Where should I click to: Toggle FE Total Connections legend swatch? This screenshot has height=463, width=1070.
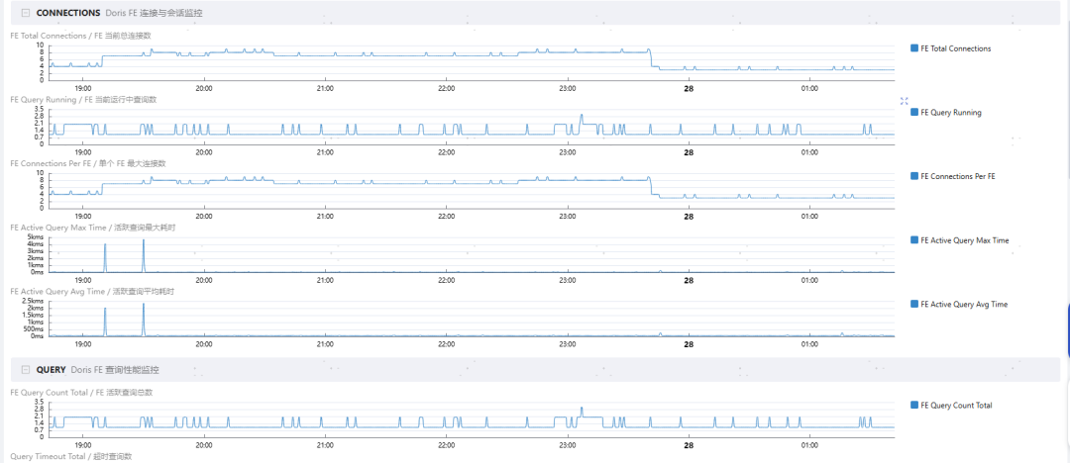click(914, 48)
